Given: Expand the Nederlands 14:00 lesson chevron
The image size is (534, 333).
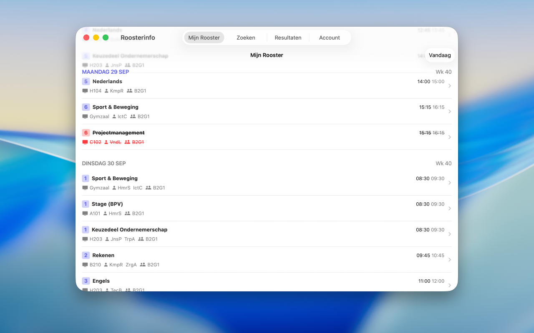Looking at the screenshot, I should pyautogui.click(x=450, y=86).
